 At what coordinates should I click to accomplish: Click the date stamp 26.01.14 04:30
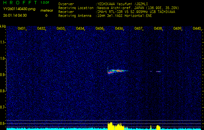coord(15,15)
